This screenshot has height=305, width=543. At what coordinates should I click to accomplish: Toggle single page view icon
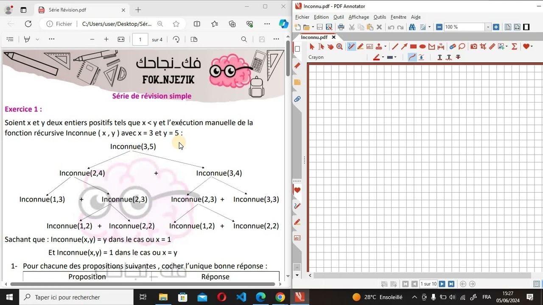508,27
